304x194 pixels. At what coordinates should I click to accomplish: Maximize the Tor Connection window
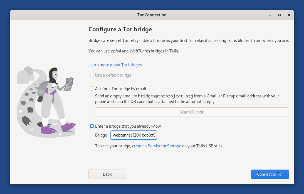pyautogui.click(x=279, y=15)
